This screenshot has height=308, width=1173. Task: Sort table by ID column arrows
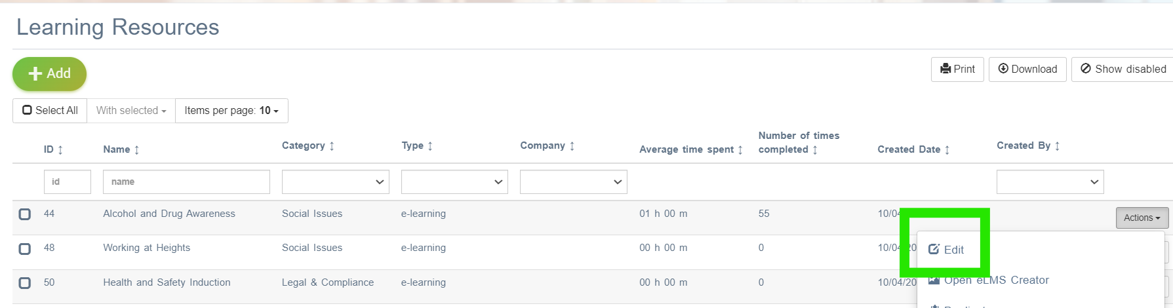pyautogui.click(x=60, y=150)
